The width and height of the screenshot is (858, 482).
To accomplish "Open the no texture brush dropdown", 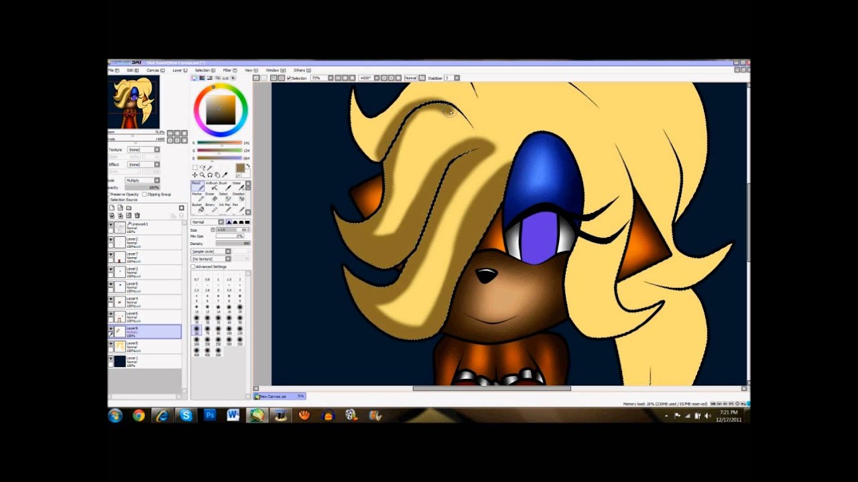I will [x=211, y=258].
